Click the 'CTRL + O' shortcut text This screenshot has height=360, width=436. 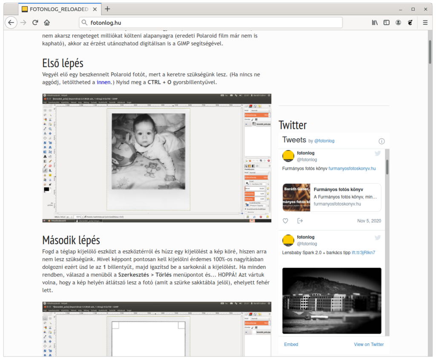[159, 82]
